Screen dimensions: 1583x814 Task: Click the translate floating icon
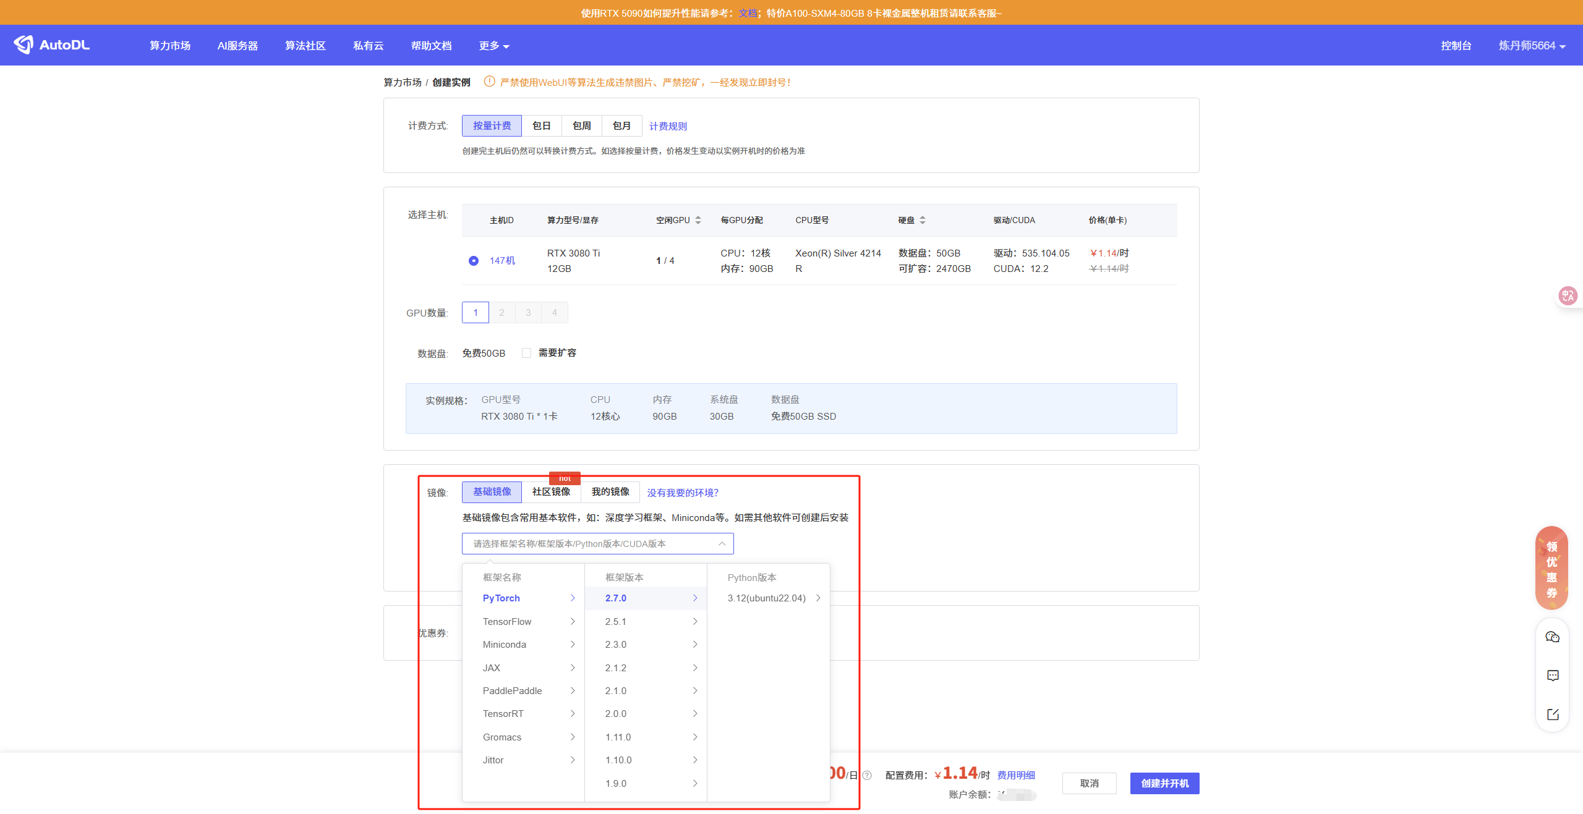[1568, 296]
